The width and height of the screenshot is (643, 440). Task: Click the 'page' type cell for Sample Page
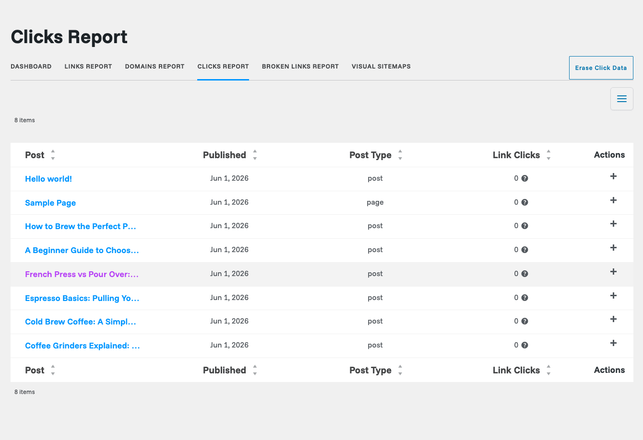[375, 202]
